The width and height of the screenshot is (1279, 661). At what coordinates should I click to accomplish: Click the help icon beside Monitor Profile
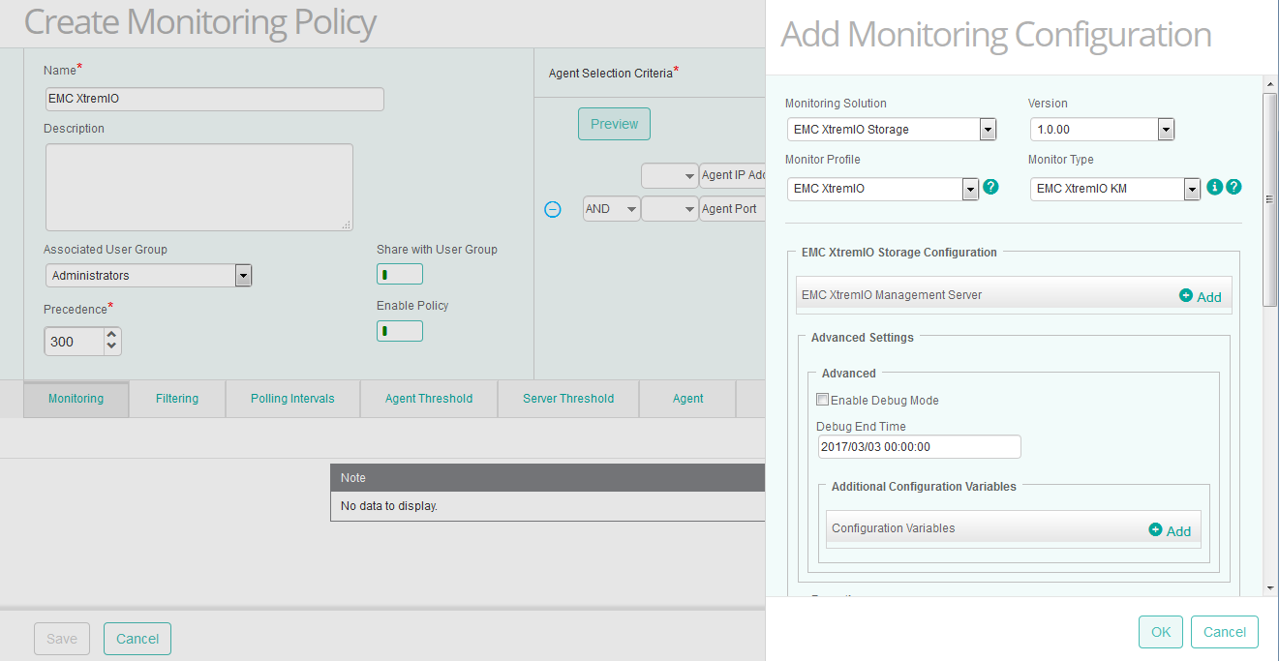(990, 188)
